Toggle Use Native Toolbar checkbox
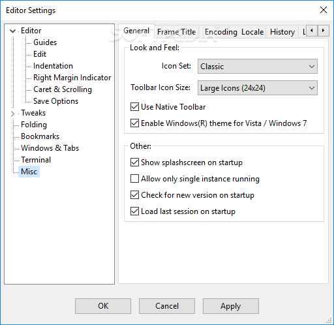The height and width of the screenshot is (325, 334). pyautogui.click(x=134, y=107)
